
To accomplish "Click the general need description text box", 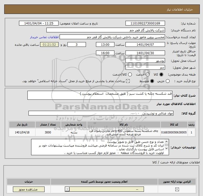I will coord(100,95).
